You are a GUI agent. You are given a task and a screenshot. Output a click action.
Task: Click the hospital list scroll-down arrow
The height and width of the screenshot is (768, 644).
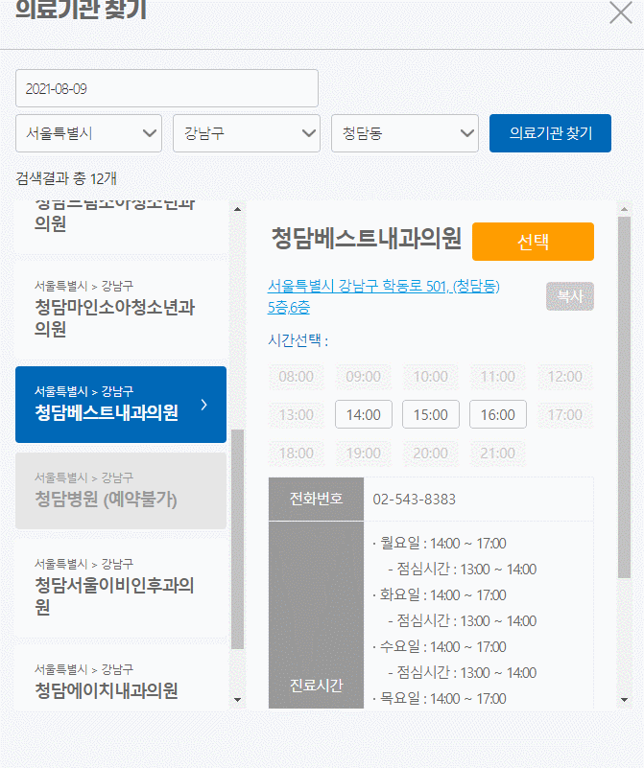[238, 699]
